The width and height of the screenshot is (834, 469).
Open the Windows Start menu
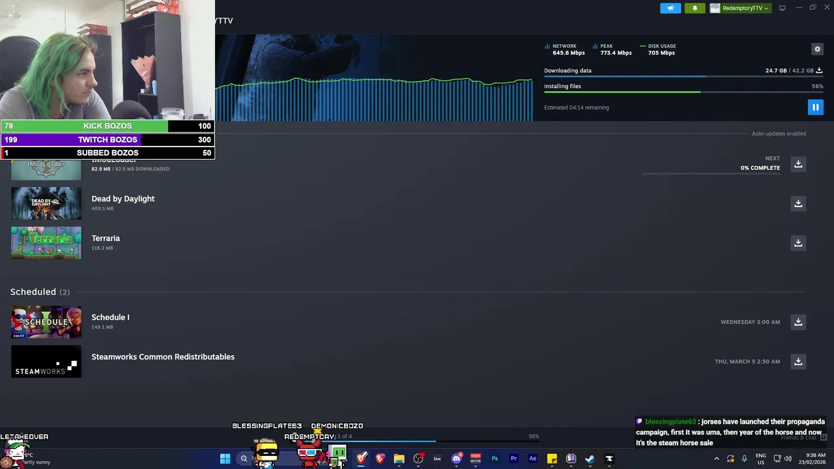[225, 459]
